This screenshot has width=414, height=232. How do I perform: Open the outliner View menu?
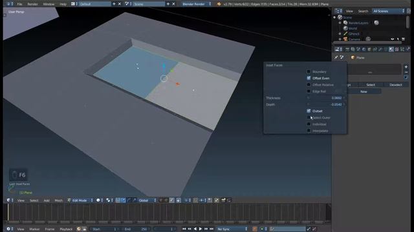[x=349, y=11]
